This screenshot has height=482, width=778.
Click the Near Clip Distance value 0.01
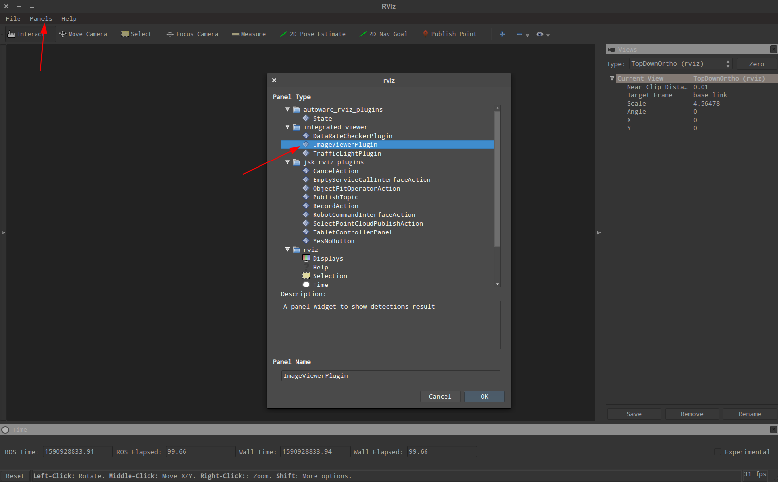tap(701, 87)
